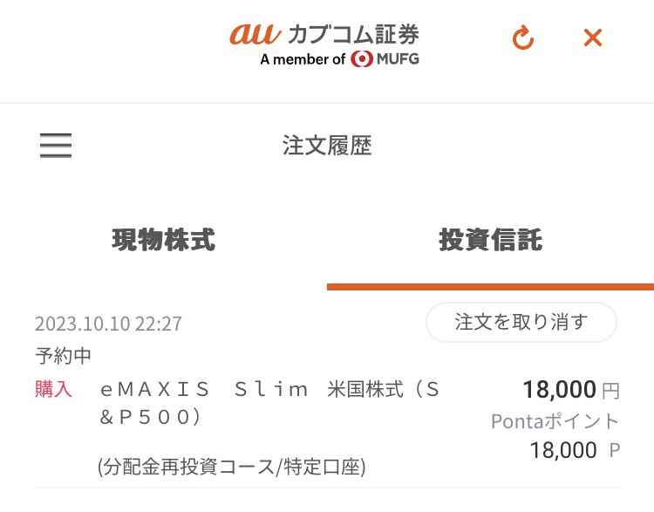Open the eMAXIS Slim 米国株式 fund name
Screen dimensions: 654x512
click(269, 403)
